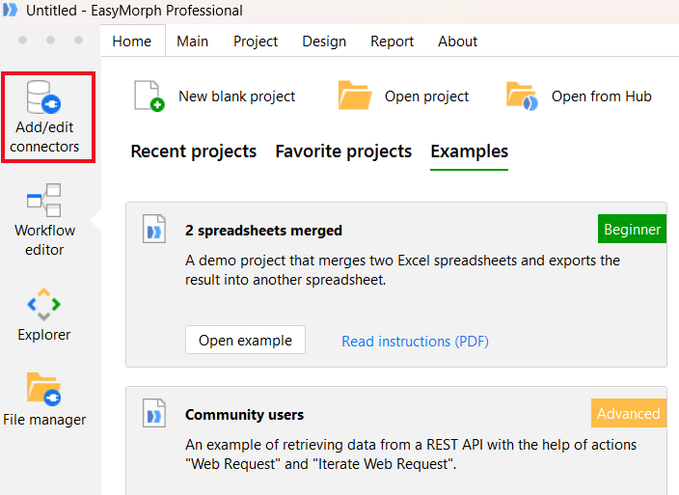Open the Design menu tab
Screen dimensions: 679x495
point(324,41)
